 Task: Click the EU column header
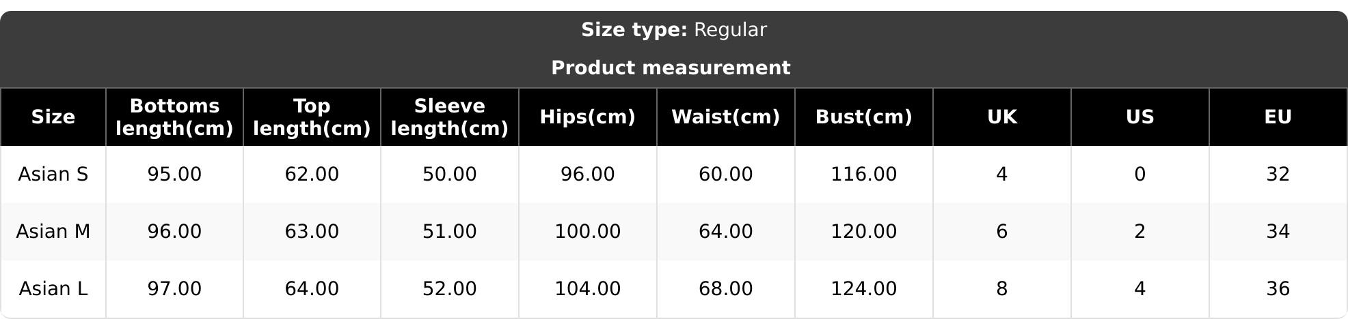coord(1278,117)
